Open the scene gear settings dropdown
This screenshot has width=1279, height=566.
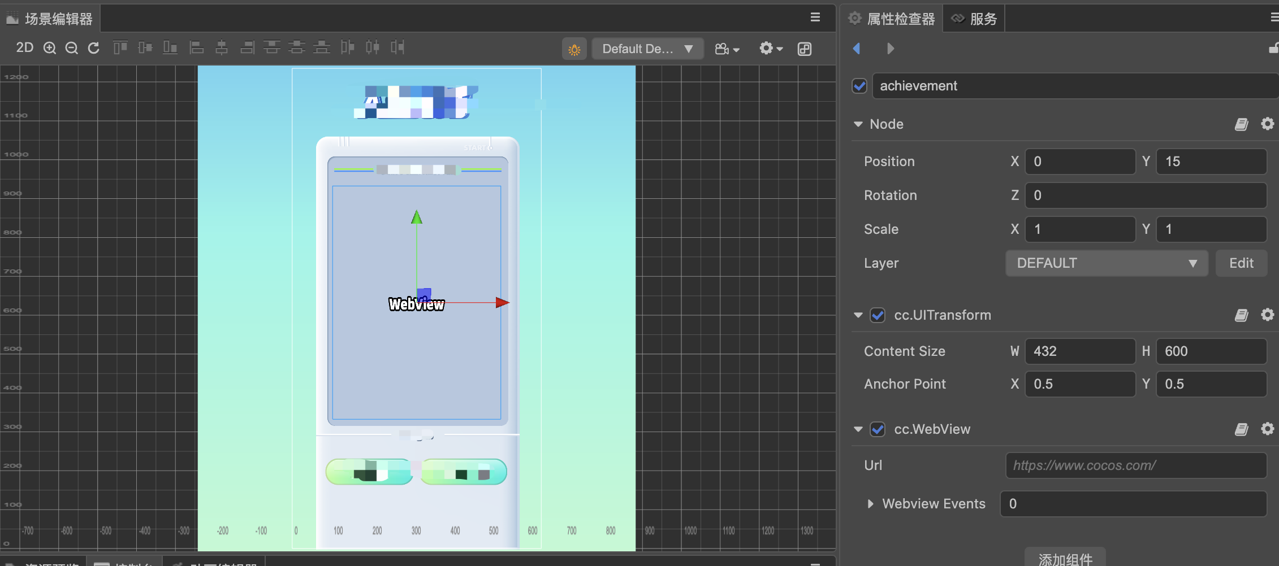771,49
